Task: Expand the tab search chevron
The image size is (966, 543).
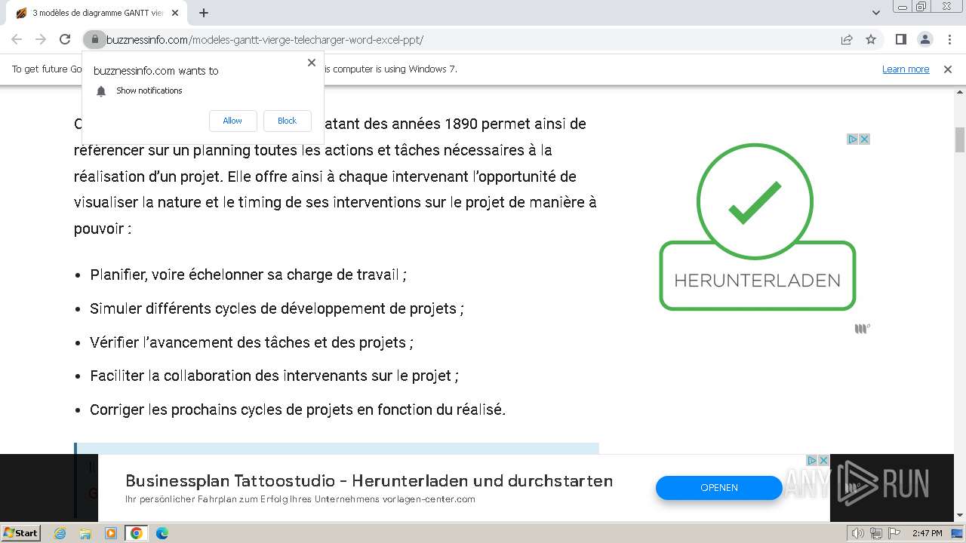Action: coord(876,13)
